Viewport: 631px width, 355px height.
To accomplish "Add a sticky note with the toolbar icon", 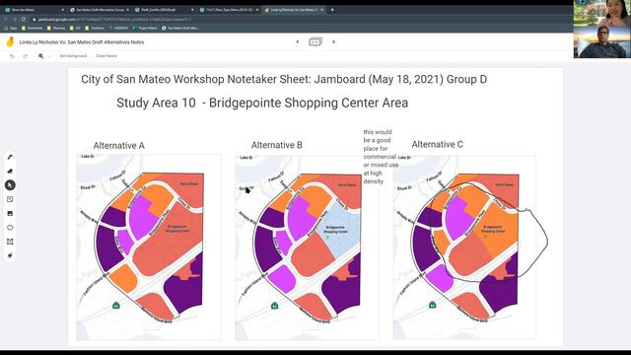I will pyautogui.click(x=10, y=199).
